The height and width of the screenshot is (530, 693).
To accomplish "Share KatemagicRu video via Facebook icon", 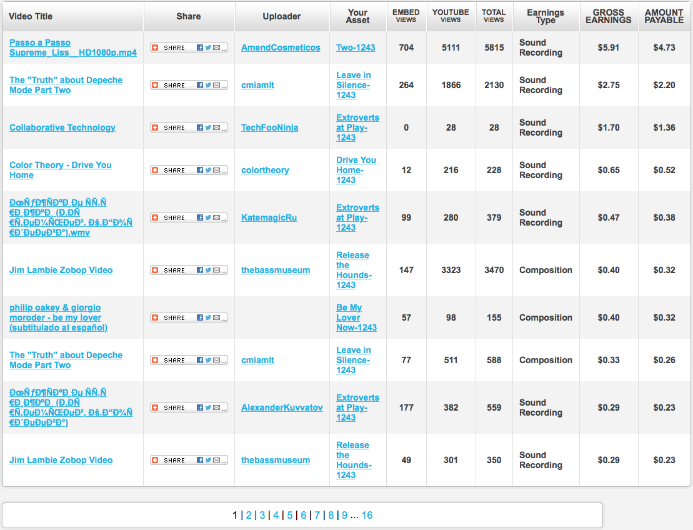I will coord(201,217).
